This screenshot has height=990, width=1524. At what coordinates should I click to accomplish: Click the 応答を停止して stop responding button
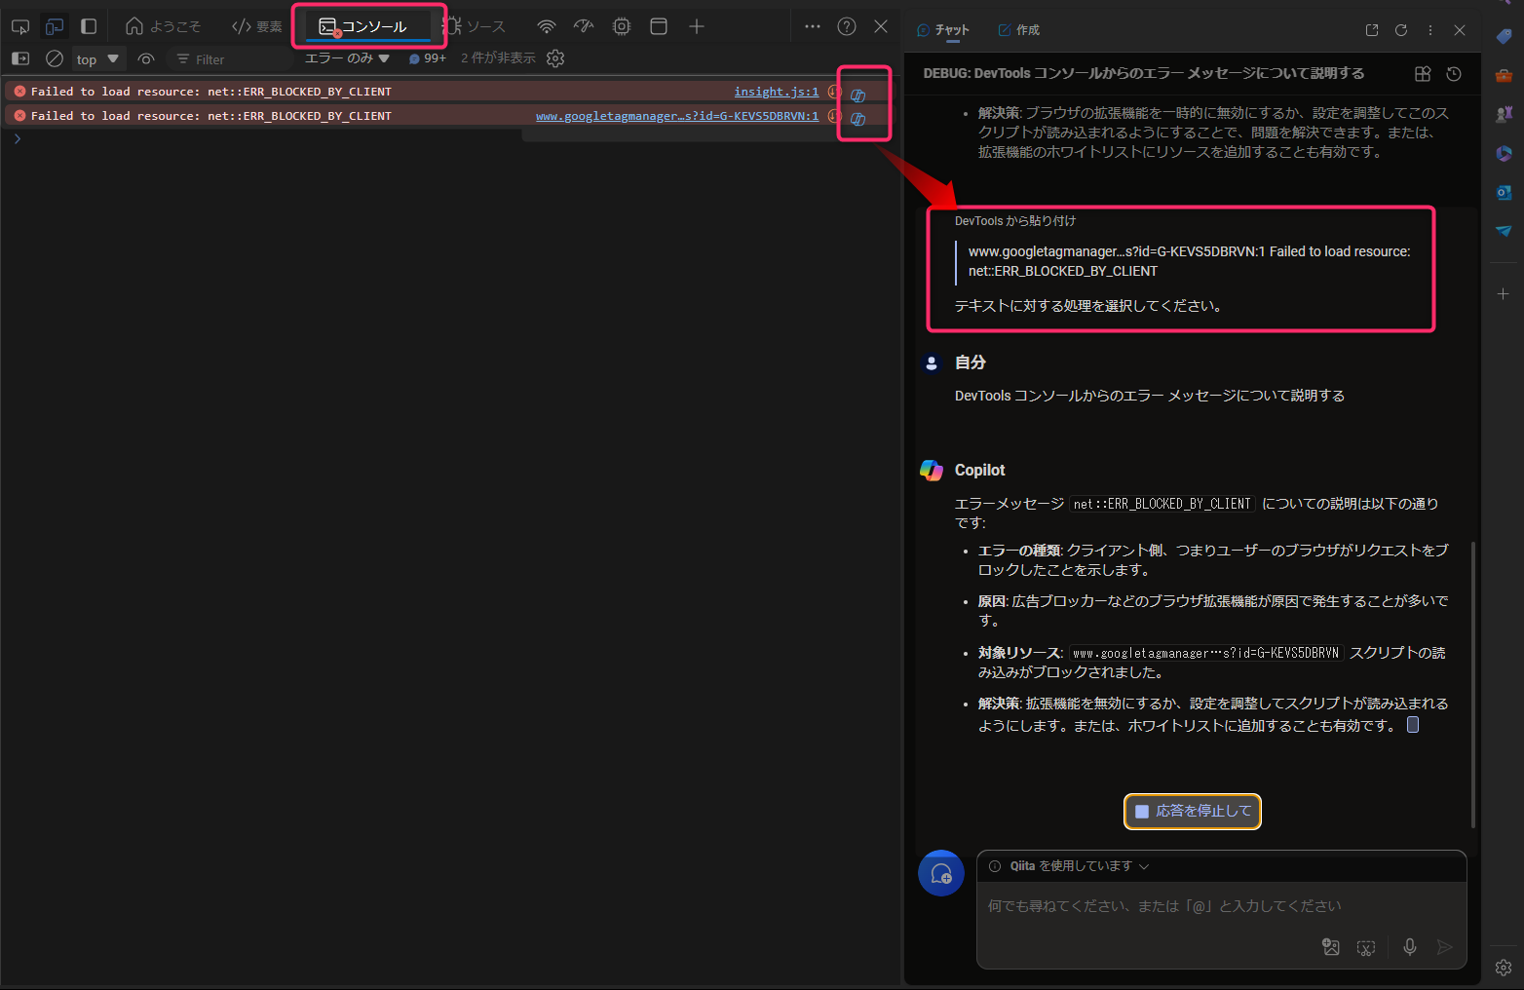pyautogui.click(x=1193, y=811)
